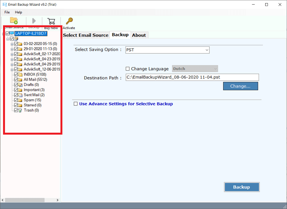Click the app icon in the title bar
The image size is (287, 209).
tap(5, 4)
